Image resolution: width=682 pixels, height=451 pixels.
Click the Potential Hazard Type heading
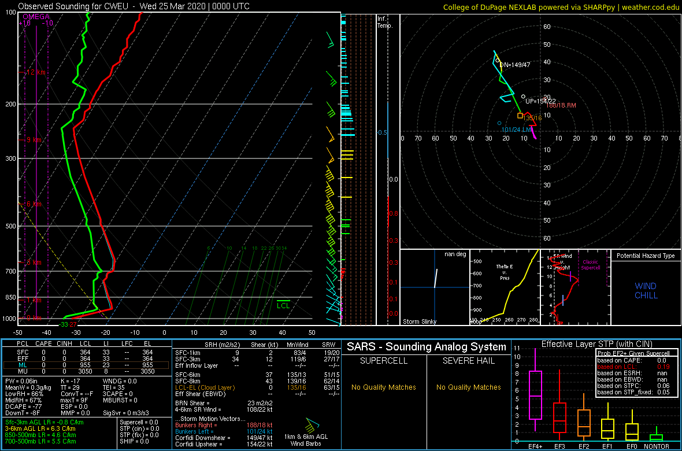pos(646,256)
